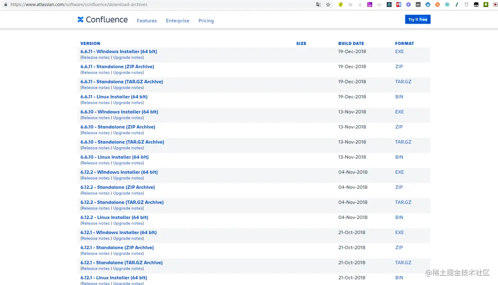Download 6.6.11 Windows Installer (64 bit)
The image size is (498, 285).
click(x=118, y=51)
